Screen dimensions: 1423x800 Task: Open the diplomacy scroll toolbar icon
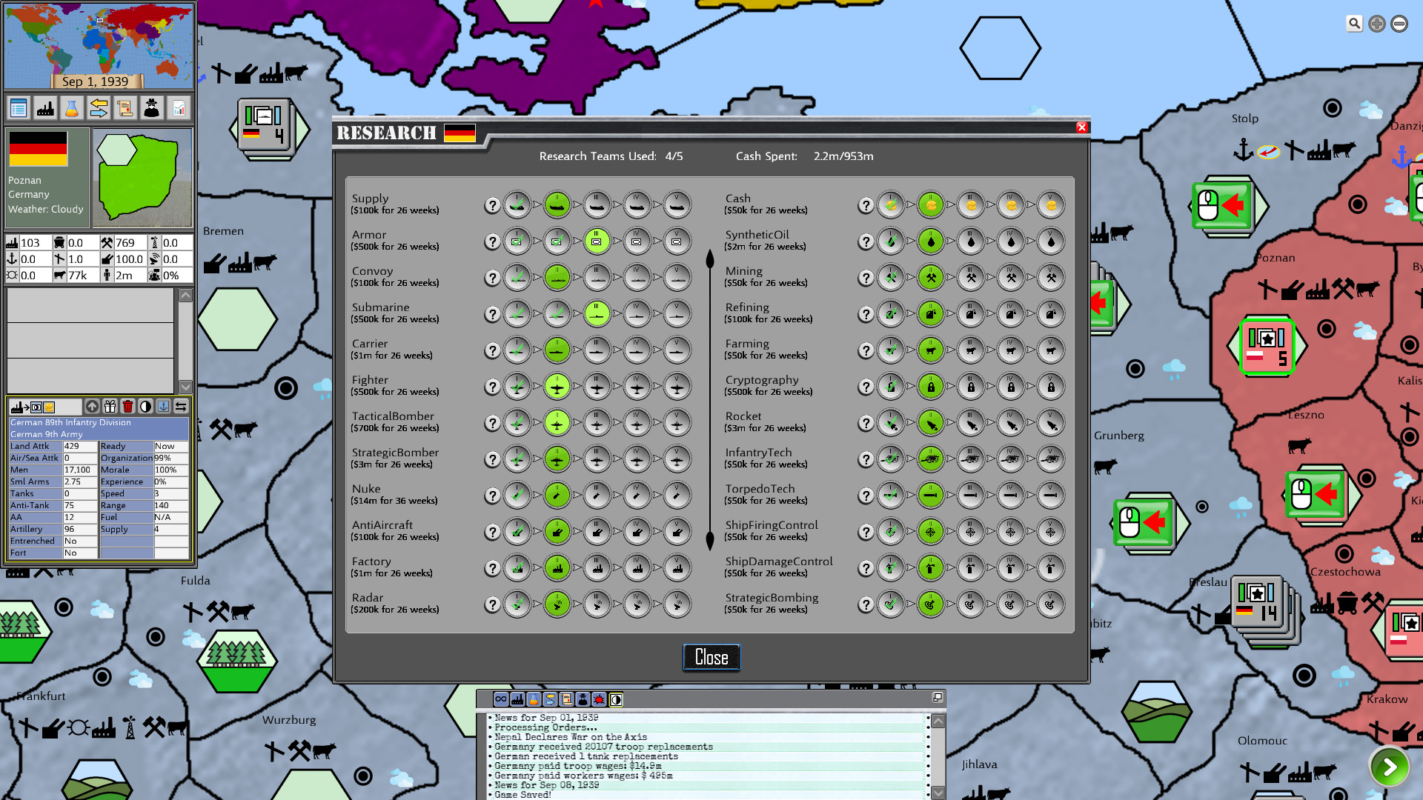(x=125, y=107)
